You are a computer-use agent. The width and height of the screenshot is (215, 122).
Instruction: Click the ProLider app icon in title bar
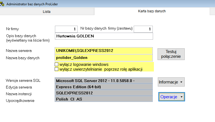(x=2, y=4)
